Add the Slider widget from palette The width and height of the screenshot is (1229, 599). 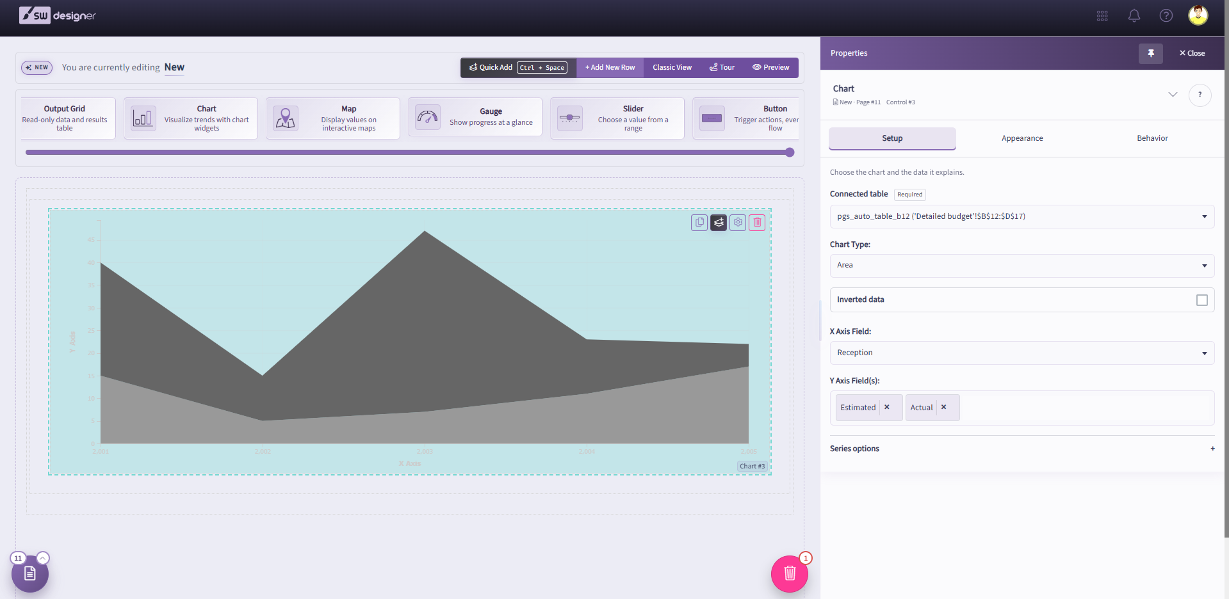click(617, 118)
